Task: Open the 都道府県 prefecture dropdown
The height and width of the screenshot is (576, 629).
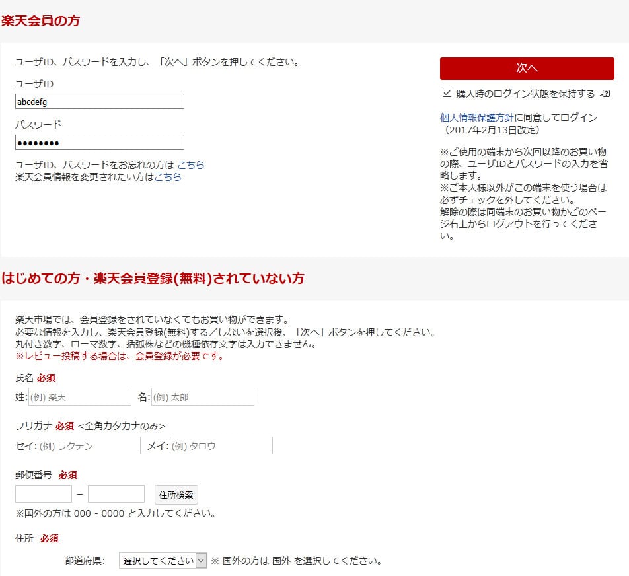Action: click(x=163, y=560)
